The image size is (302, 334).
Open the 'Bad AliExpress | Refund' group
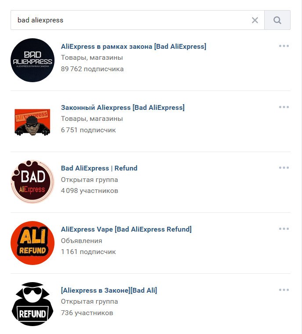click(99, 168)
